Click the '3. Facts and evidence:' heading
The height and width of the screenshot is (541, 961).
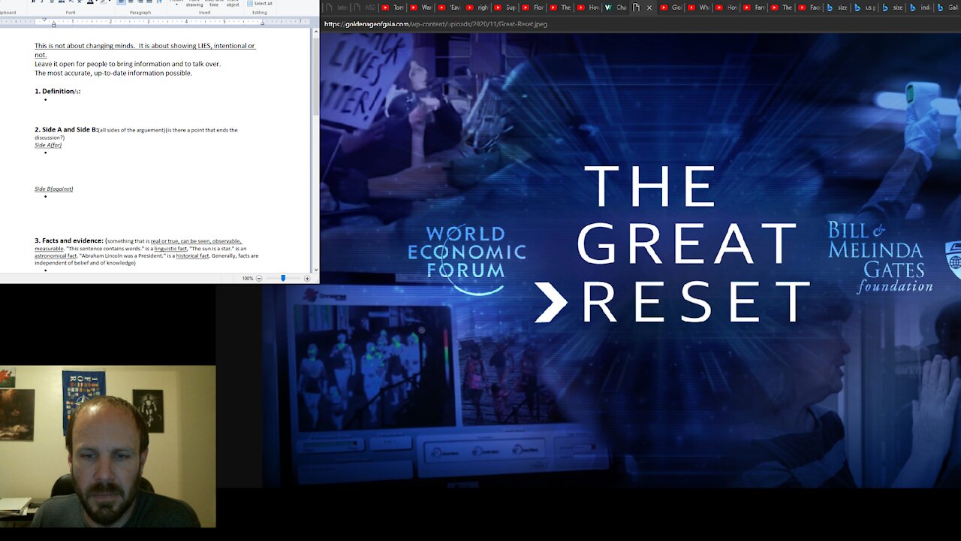pyautogui.click(x=69, y=240)
